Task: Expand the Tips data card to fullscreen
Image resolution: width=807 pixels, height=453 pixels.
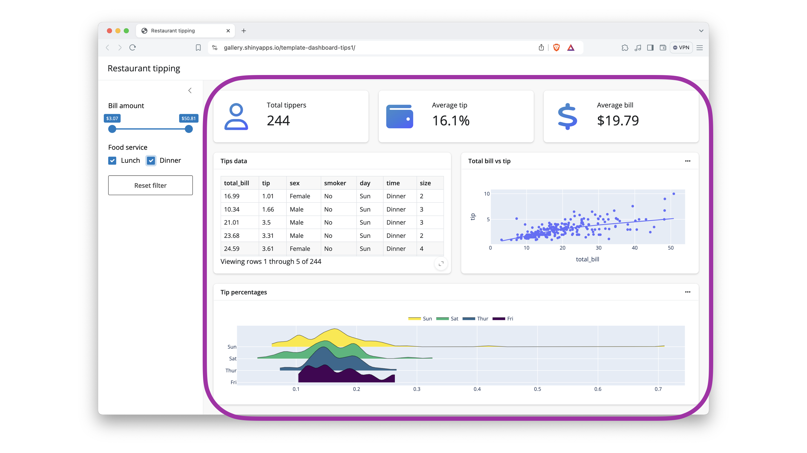Action: tap(441, 264)
